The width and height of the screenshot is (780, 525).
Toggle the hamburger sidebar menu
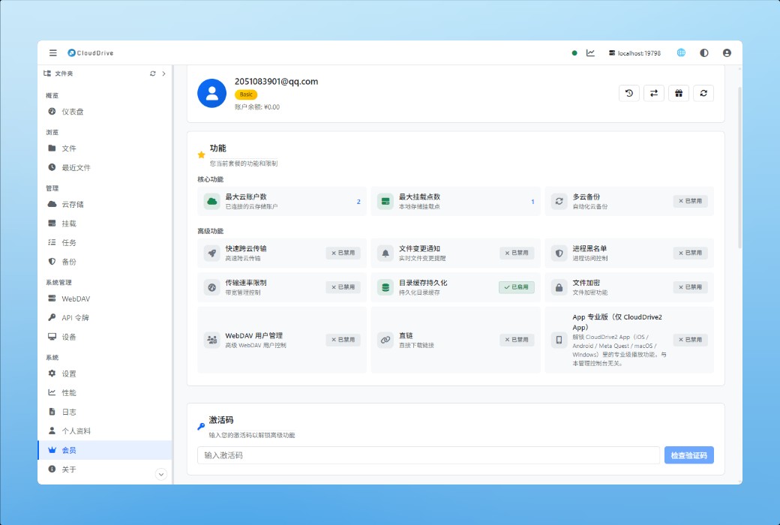(x=53, y=52)
